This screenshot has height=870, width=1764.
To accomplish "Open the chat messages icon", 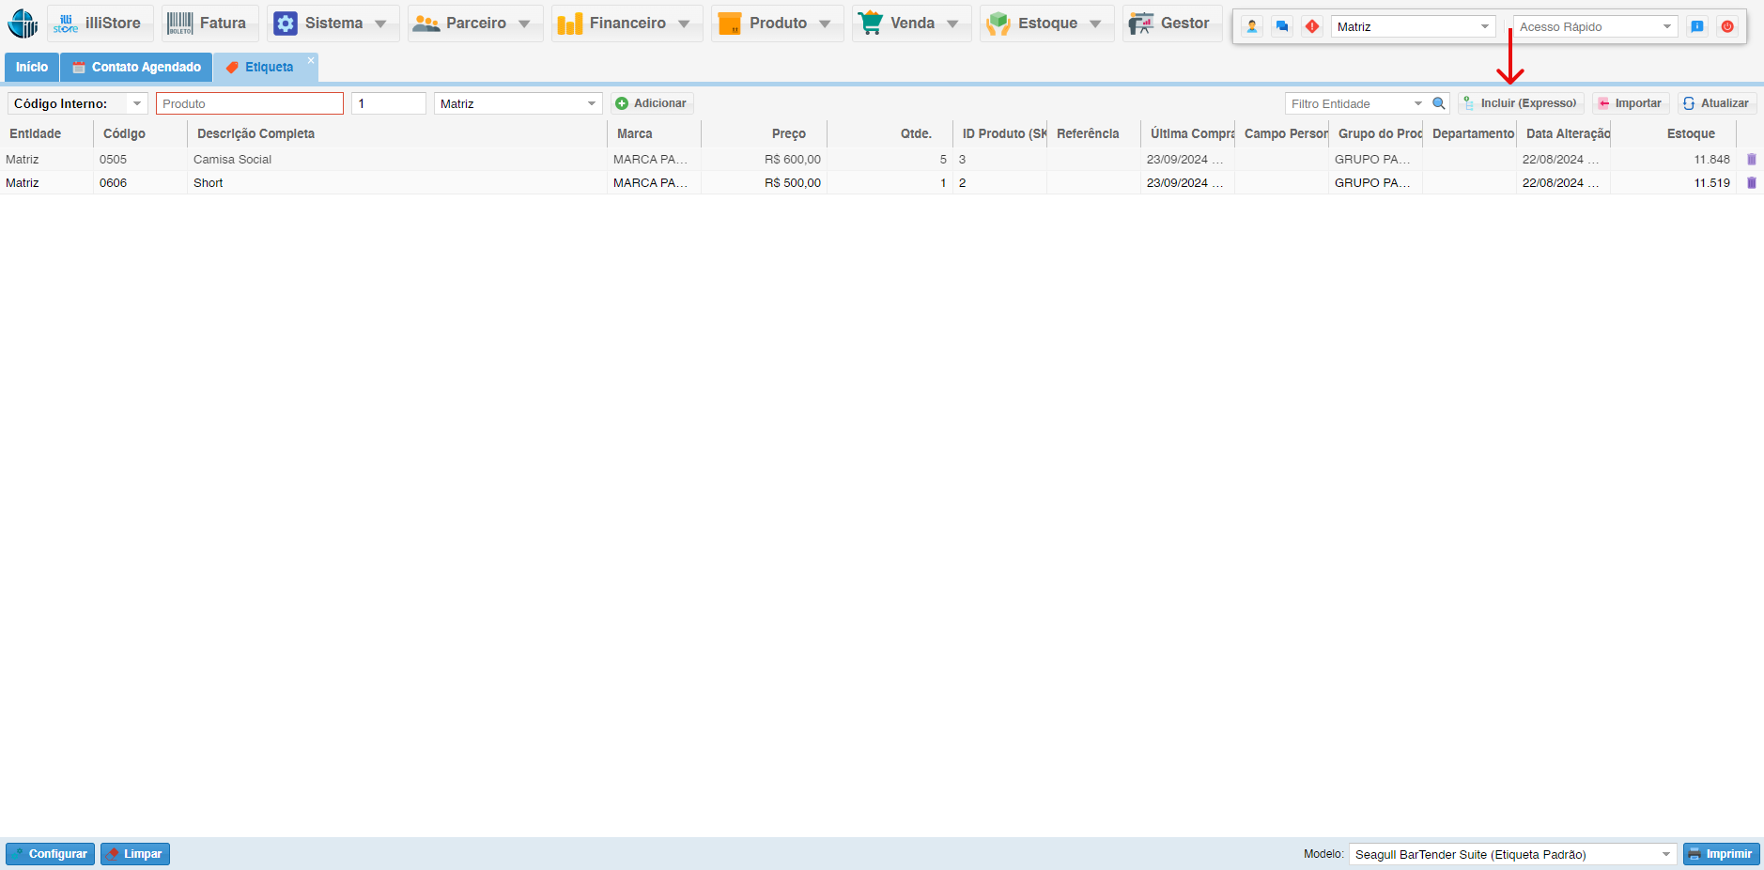I will 1282,26.
